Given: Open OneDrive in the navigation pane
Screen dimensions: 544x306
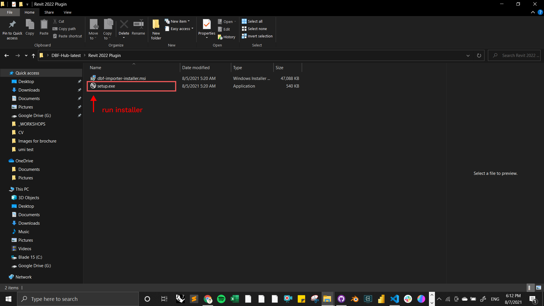Looking at the screenshot, I should click(x=24, y=161).
